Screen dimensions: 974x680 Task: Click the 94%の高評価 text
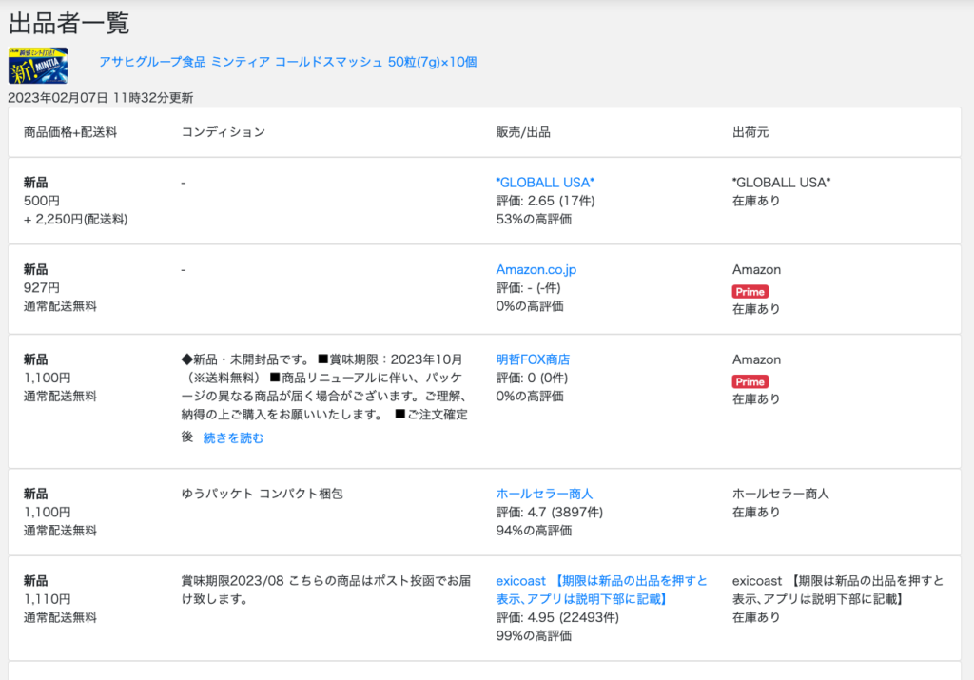[x=534, y=531]
